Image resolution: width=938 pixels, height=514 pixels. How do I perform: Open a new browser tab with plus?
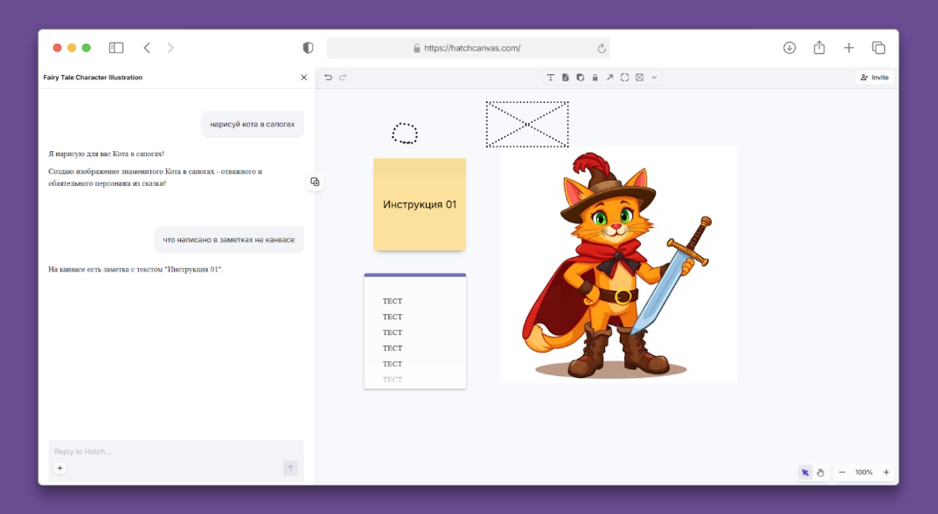(x=849, y=48)
